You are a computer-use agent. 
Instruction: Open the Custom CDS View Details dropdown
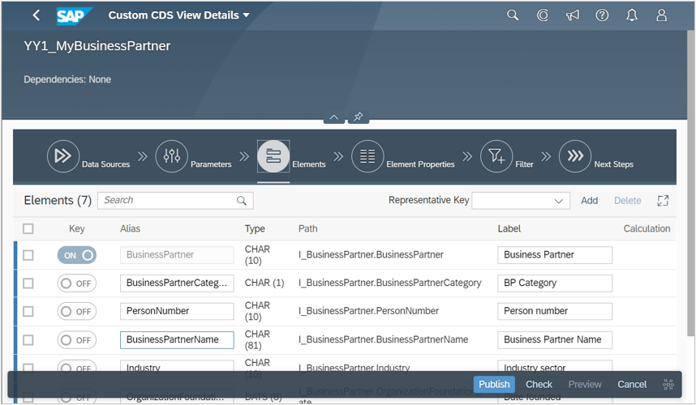click(x=179, y=15)
